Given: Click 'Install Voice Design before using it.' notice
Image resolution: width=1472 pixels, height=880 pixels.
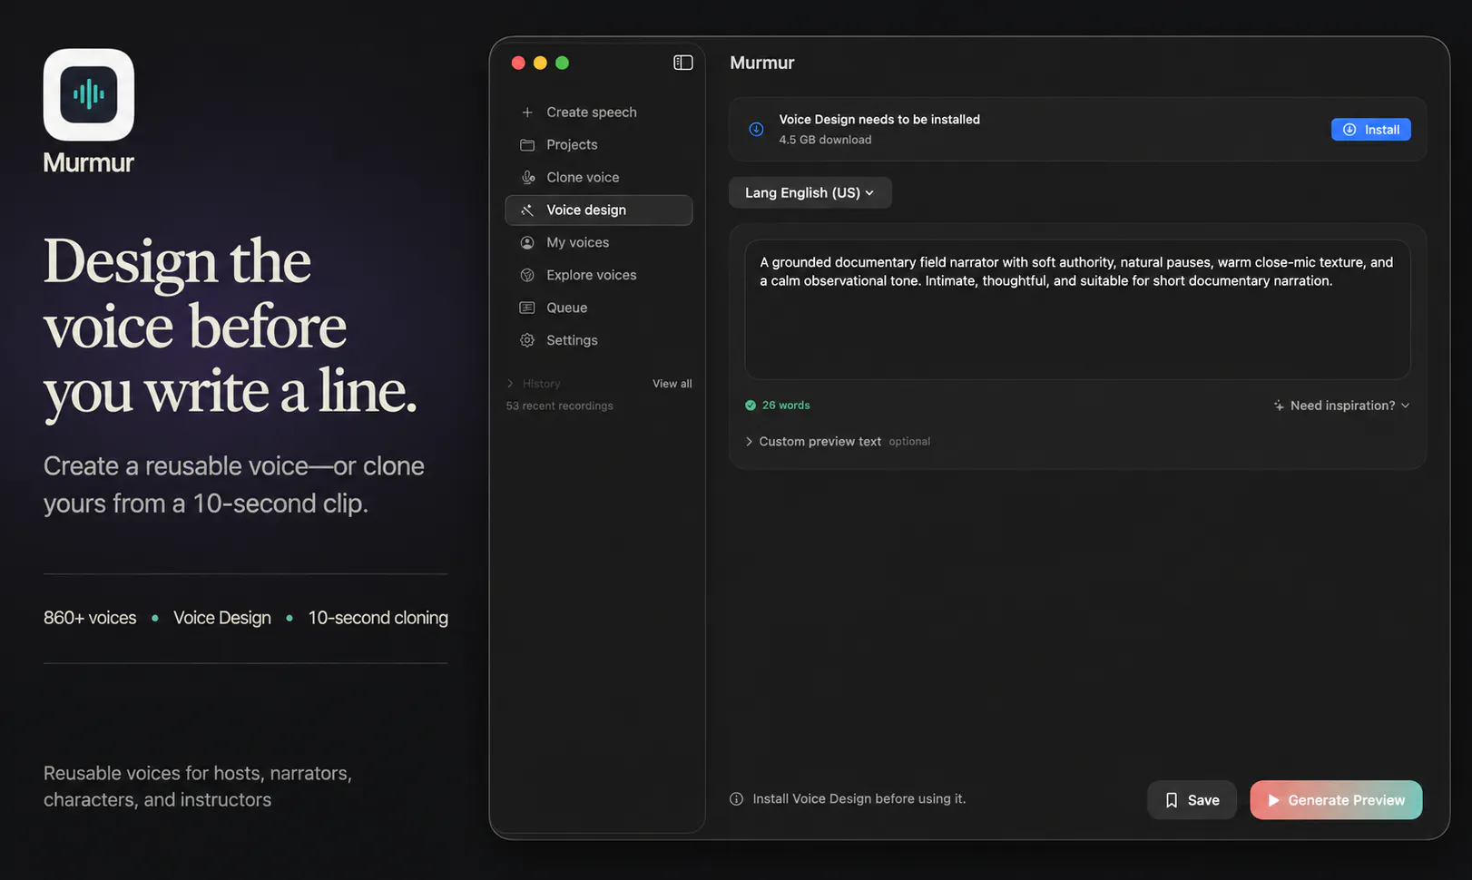Looking at the screenshot, I should (x=859, y=799).
